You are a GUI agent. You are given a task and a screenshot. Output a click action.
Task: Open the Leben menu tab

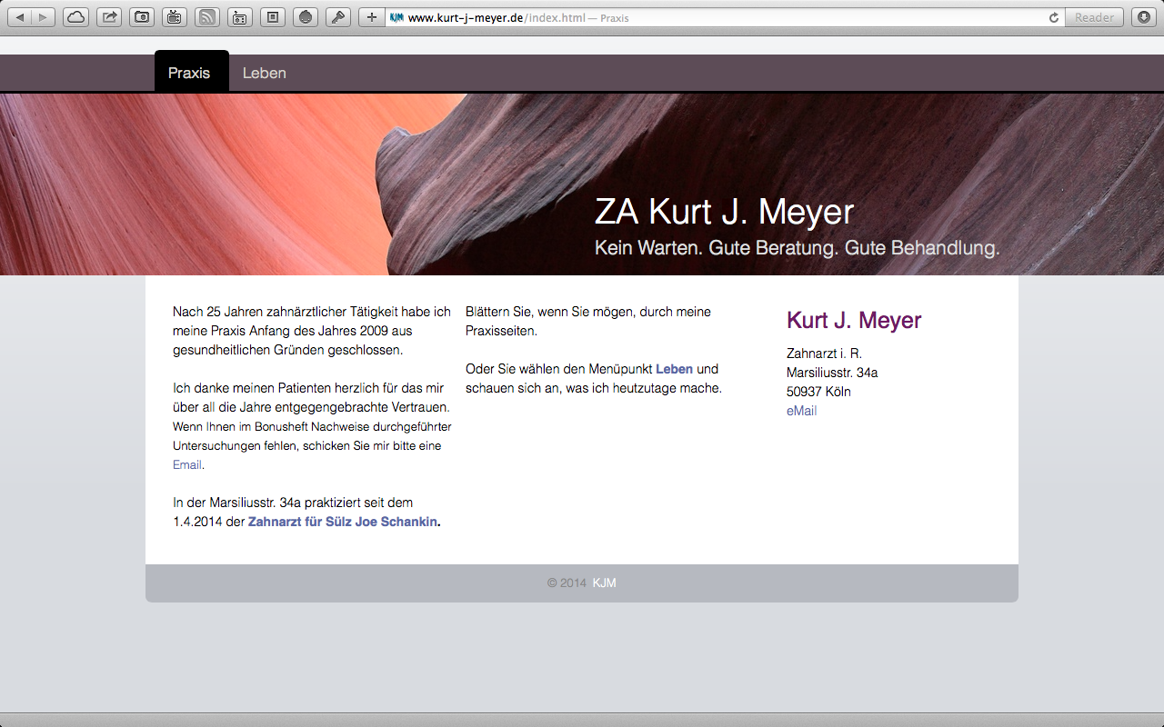264,73
